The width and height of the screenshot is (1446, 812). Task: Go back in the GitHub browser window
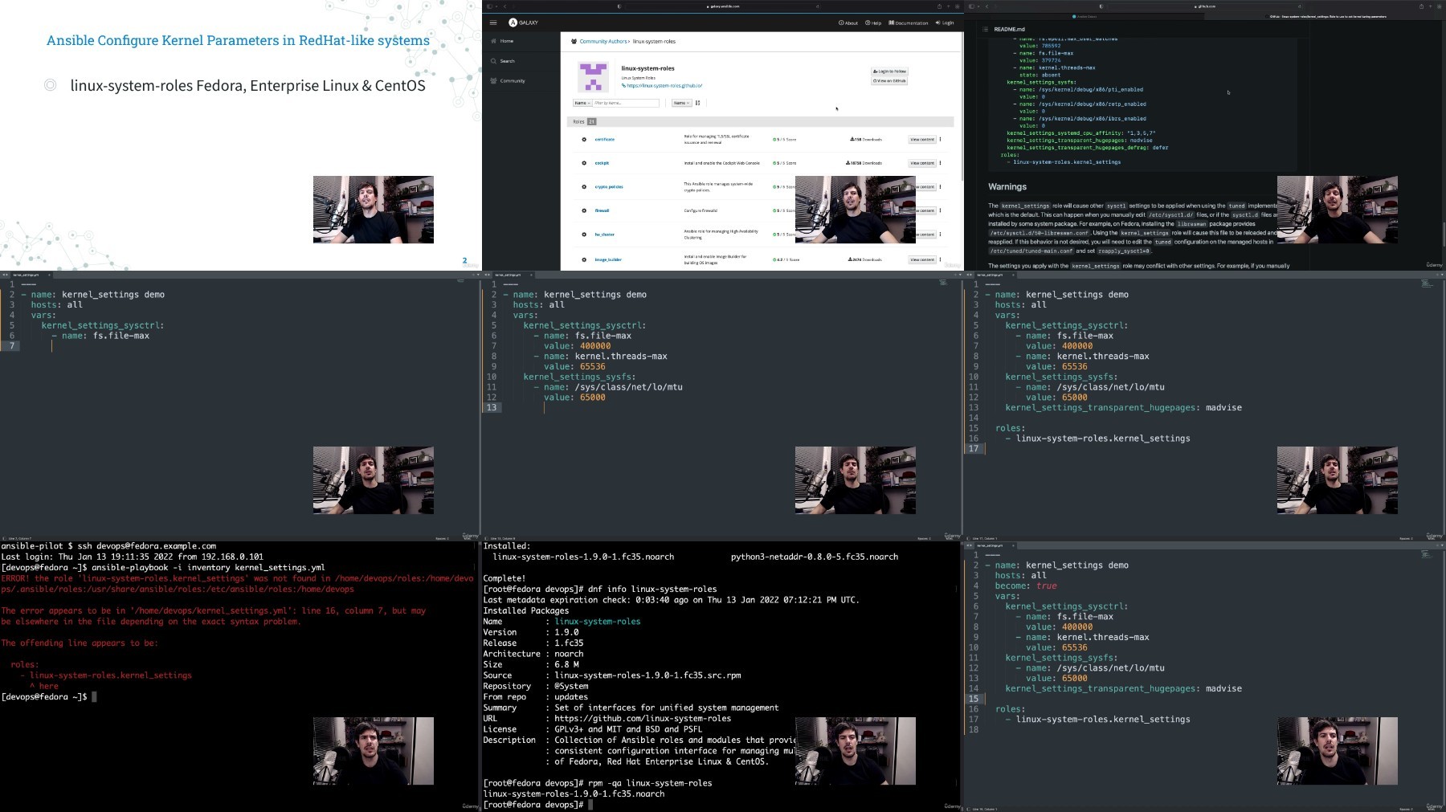986,6
